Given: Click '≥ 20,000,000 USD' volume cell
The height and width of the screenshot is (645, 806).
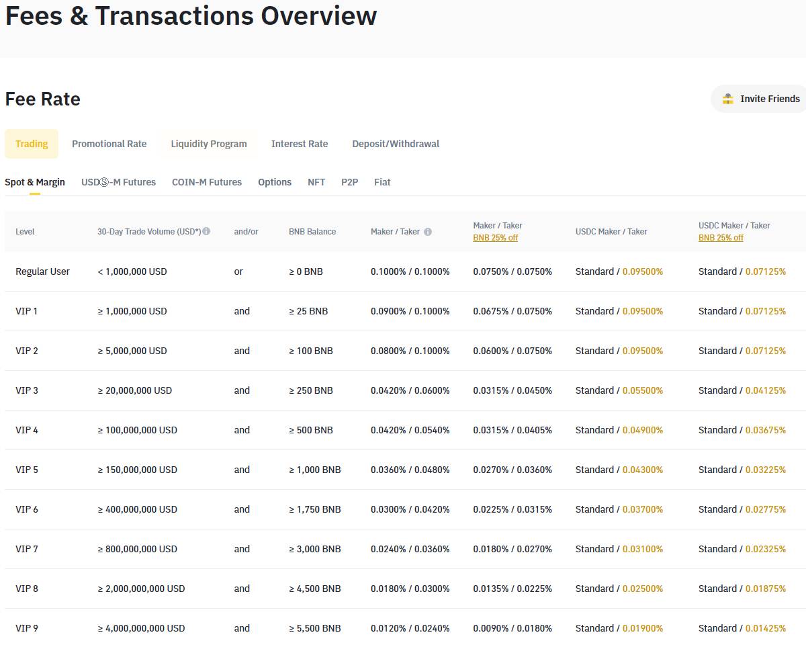Looking at the screenshot, I should [x=134, y=390].
